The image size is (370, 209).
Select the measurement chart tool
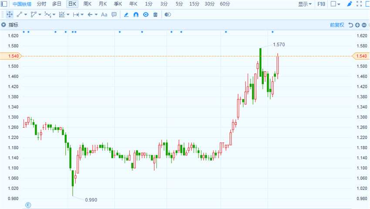[x=61, y=15]
